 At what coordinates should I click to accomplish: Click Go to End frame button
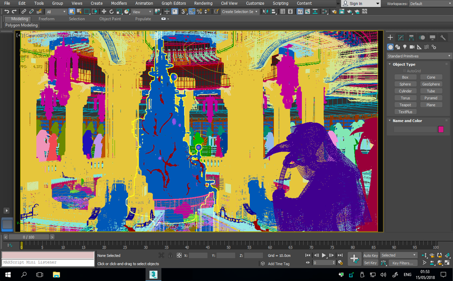tap(340, 255)
